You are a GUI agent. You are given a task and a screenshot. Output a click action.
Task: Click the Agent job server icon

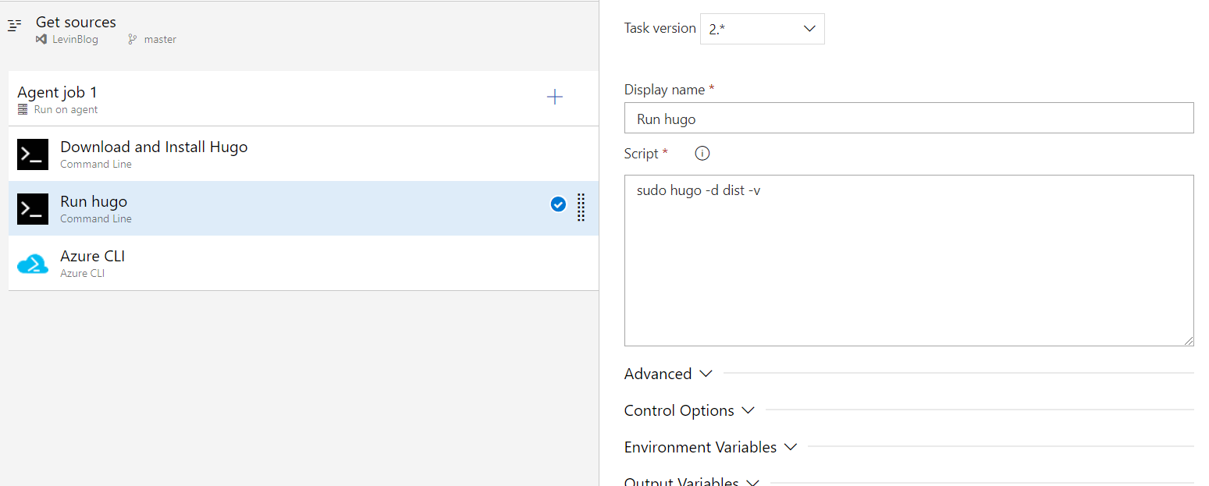pos(23,110)
